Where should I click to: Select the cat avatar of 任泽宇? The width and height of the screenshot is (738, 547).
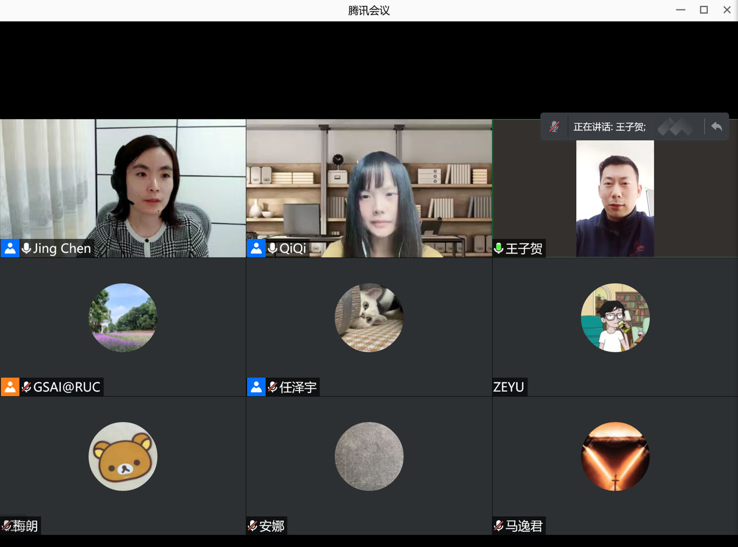[369, 318]
